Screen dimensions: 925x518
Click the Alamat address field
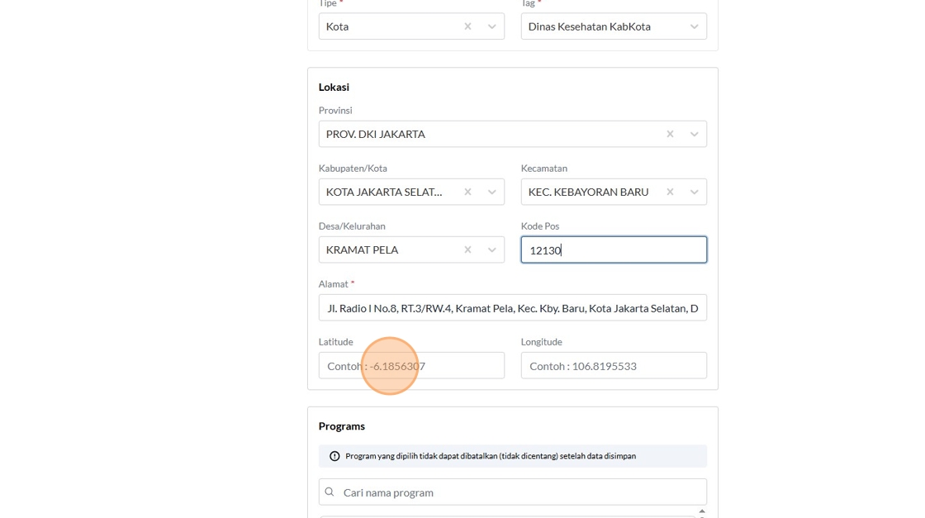click(x=512, y=308)
